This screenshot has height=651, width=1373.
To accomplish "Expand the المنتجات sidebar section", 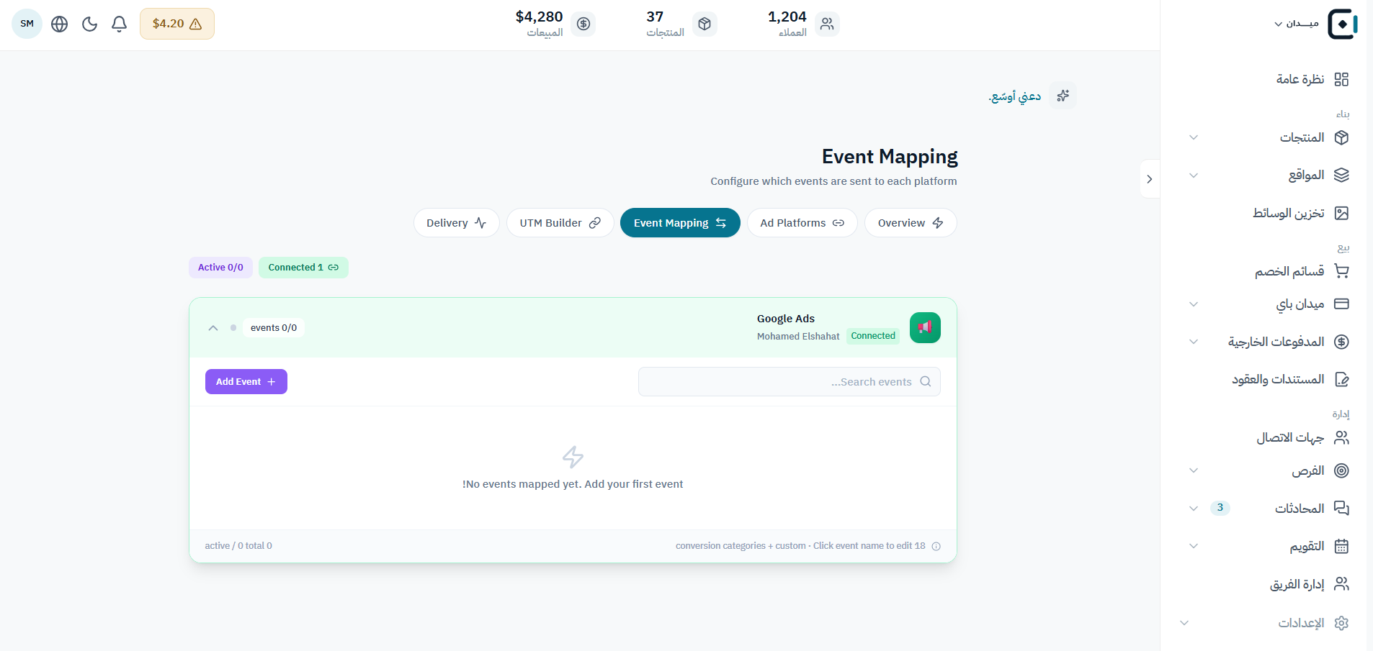I will (1194, 137).
